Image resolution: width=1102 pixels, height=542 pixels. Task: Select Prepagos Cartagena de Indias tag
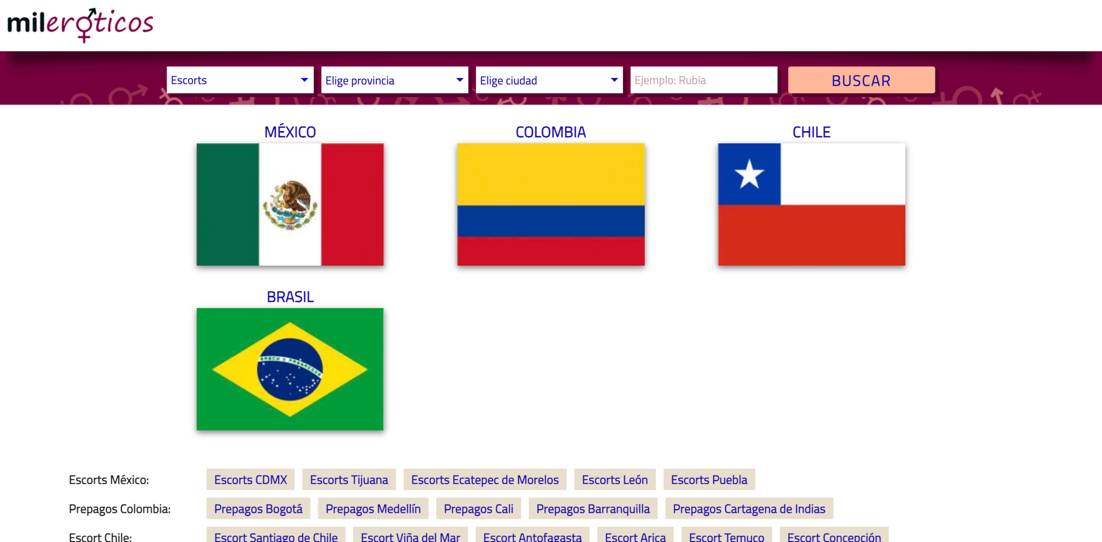pos(749,508)
